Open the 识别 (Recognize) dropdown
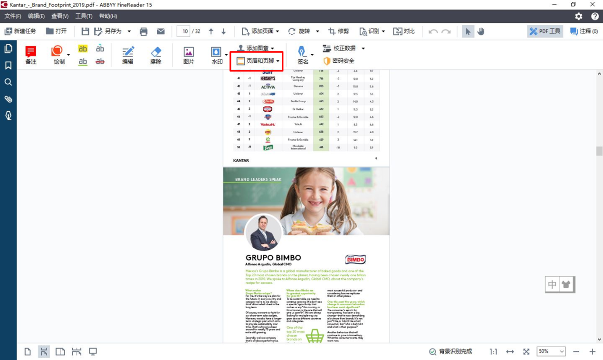 [372, 31]
